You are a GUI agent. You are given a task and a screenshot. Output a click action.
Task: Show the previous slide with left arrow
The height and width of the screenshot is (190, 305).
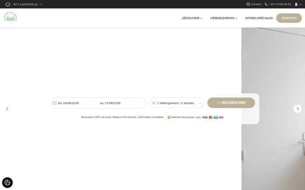[7, 109]
